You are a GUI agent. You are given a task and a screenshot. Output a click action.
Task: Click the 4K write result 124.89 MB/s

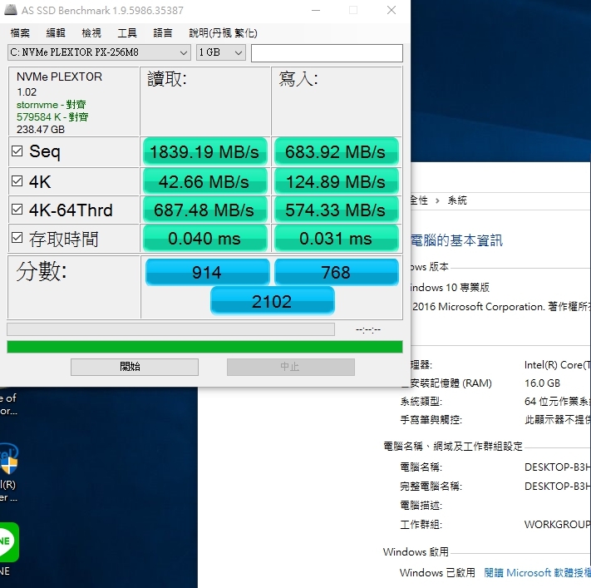(x=336, y=181)
